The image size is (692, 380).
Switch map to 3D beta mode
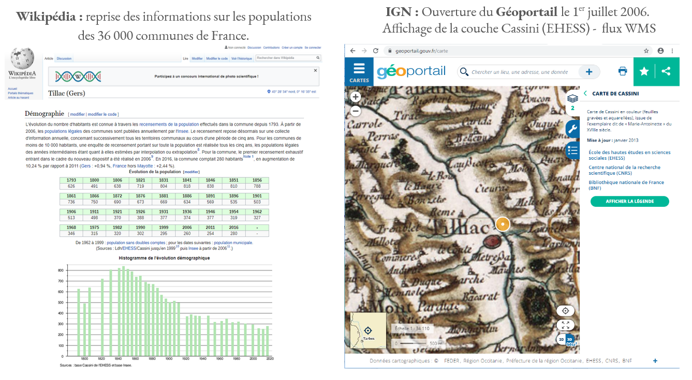coord(571,340)
